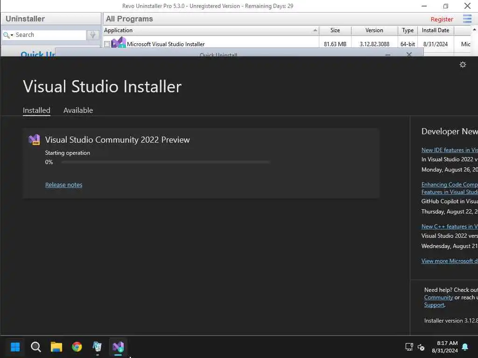478x358 pixels.
Task: Open the notifications bell in system tray
Action: pos(465,347)
